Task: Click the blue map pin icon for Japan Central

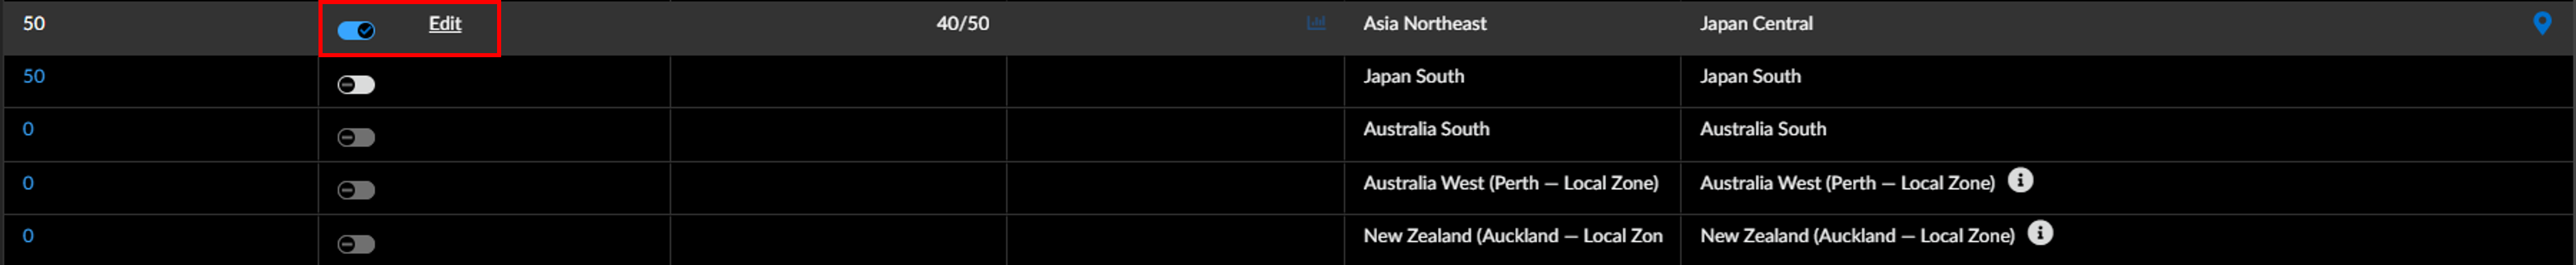Action: click(2542, 23)
